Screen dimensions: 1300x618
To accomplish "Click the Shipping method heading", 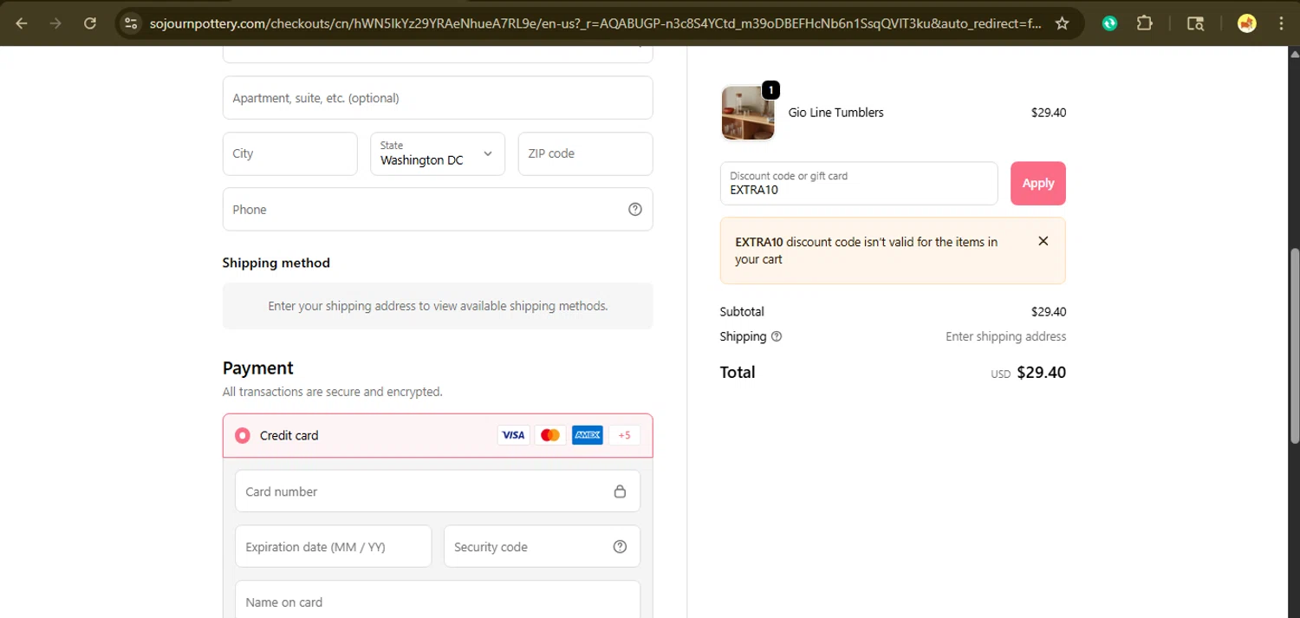I will tap(276, 263).
